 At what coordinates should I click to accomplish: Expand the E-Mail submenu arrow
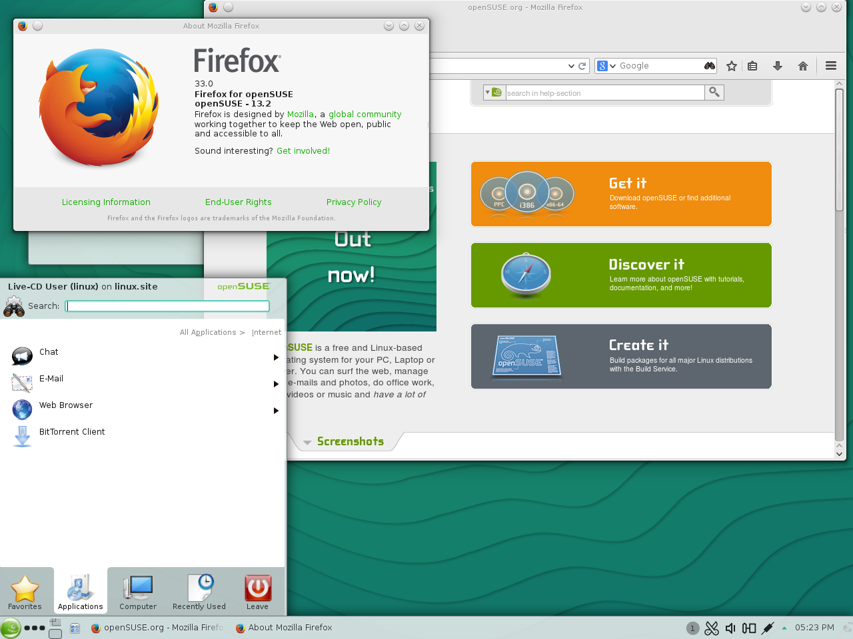click(276, 384)
